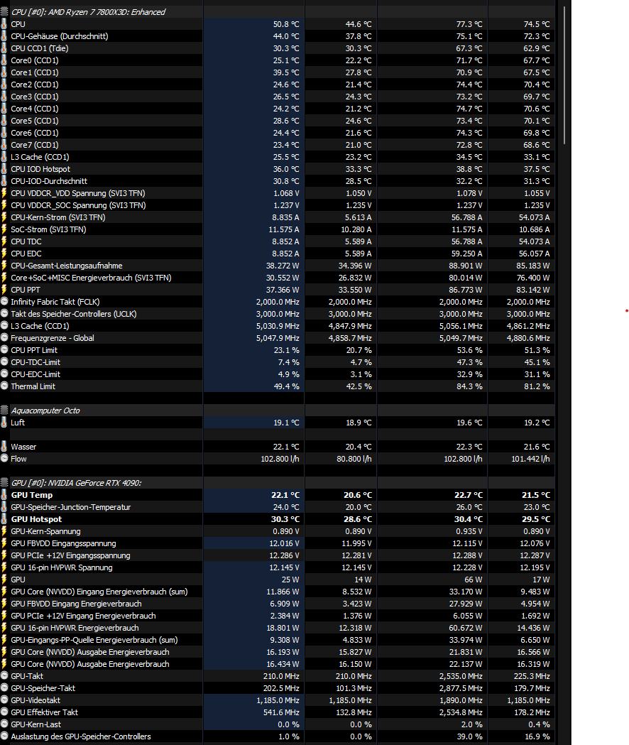
Task: Click thermometer icon of CPU CCD1 (Tdie) row
Action: click(x=4, y=48)
